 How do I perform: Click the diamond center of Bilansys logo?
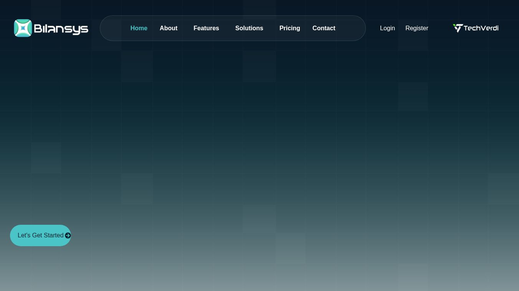pos(23,28)
